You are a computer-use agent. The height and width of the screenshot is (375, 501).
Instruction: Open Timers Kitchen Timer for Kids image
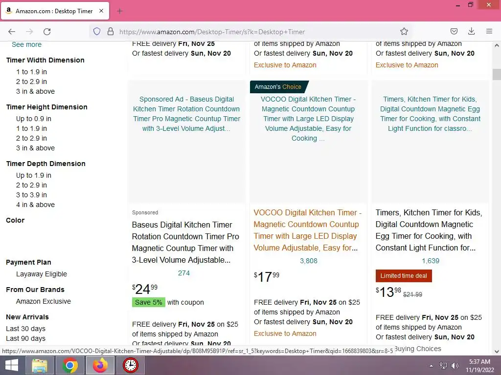(430, 142)
